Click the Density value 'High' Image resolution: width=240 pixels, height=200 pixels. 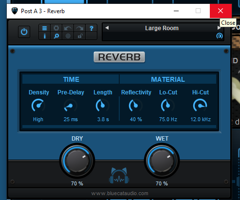[38, 119]
